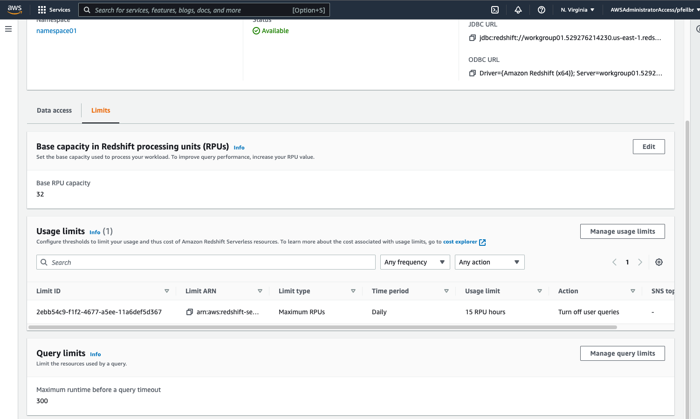Click the query timeout value 300
The image size is (700, 419).
pos(42,401)
